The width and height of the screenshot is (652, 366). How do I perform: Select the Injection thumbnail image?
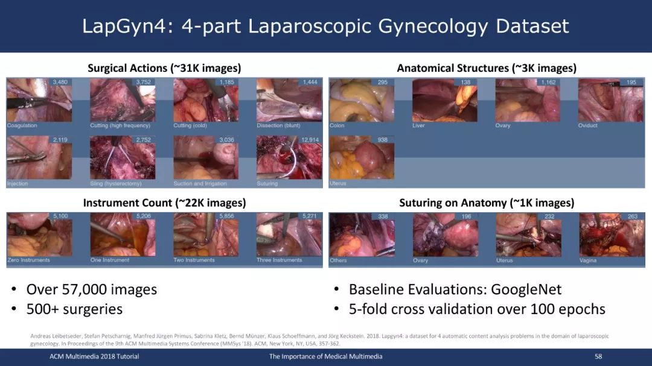click(39, 157)
